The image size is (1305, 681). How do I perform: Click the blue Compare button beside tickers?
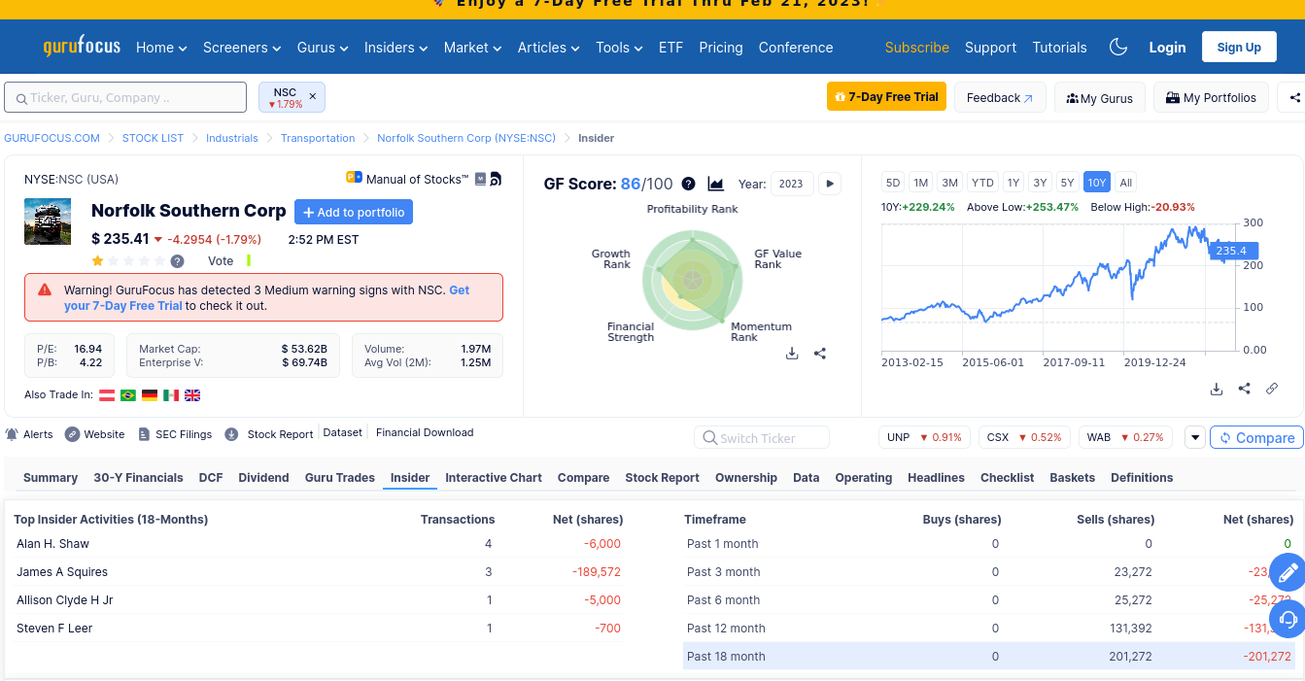[1256, 437]
